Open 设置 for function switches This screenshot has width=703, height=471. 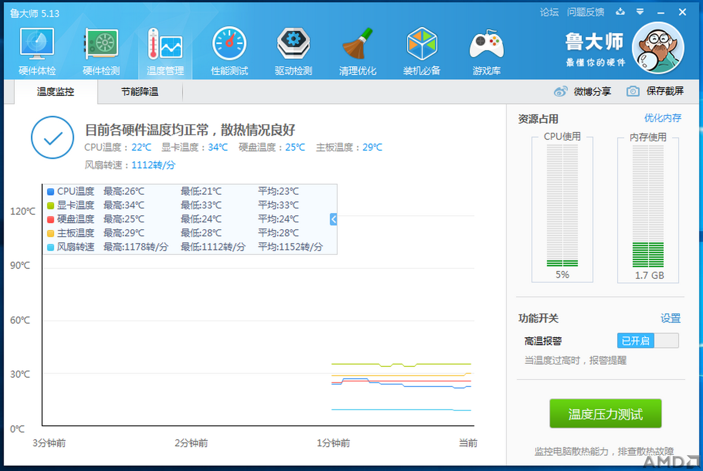[x=670, y=318]
